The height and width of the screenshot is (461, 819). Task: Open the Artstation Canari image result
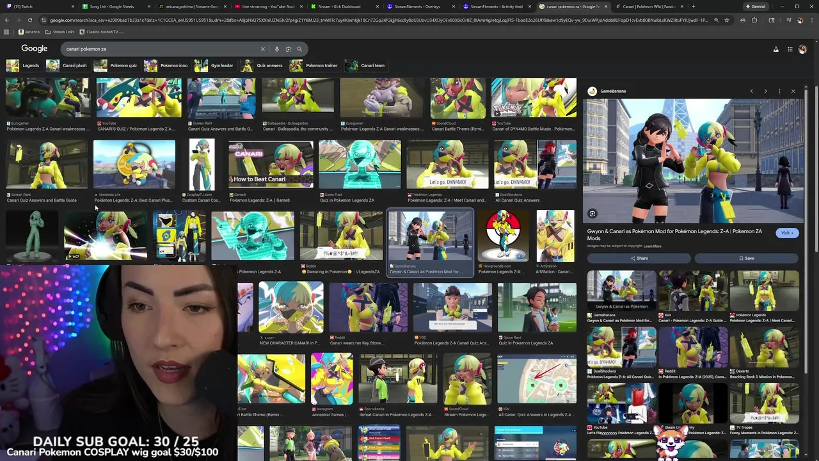555,237
